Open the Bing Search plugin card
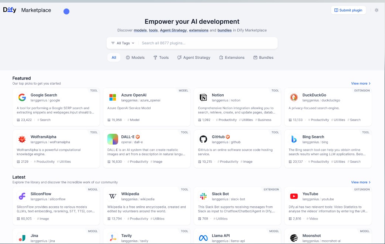The image size is (385, 244). click(x=328, y=148)
